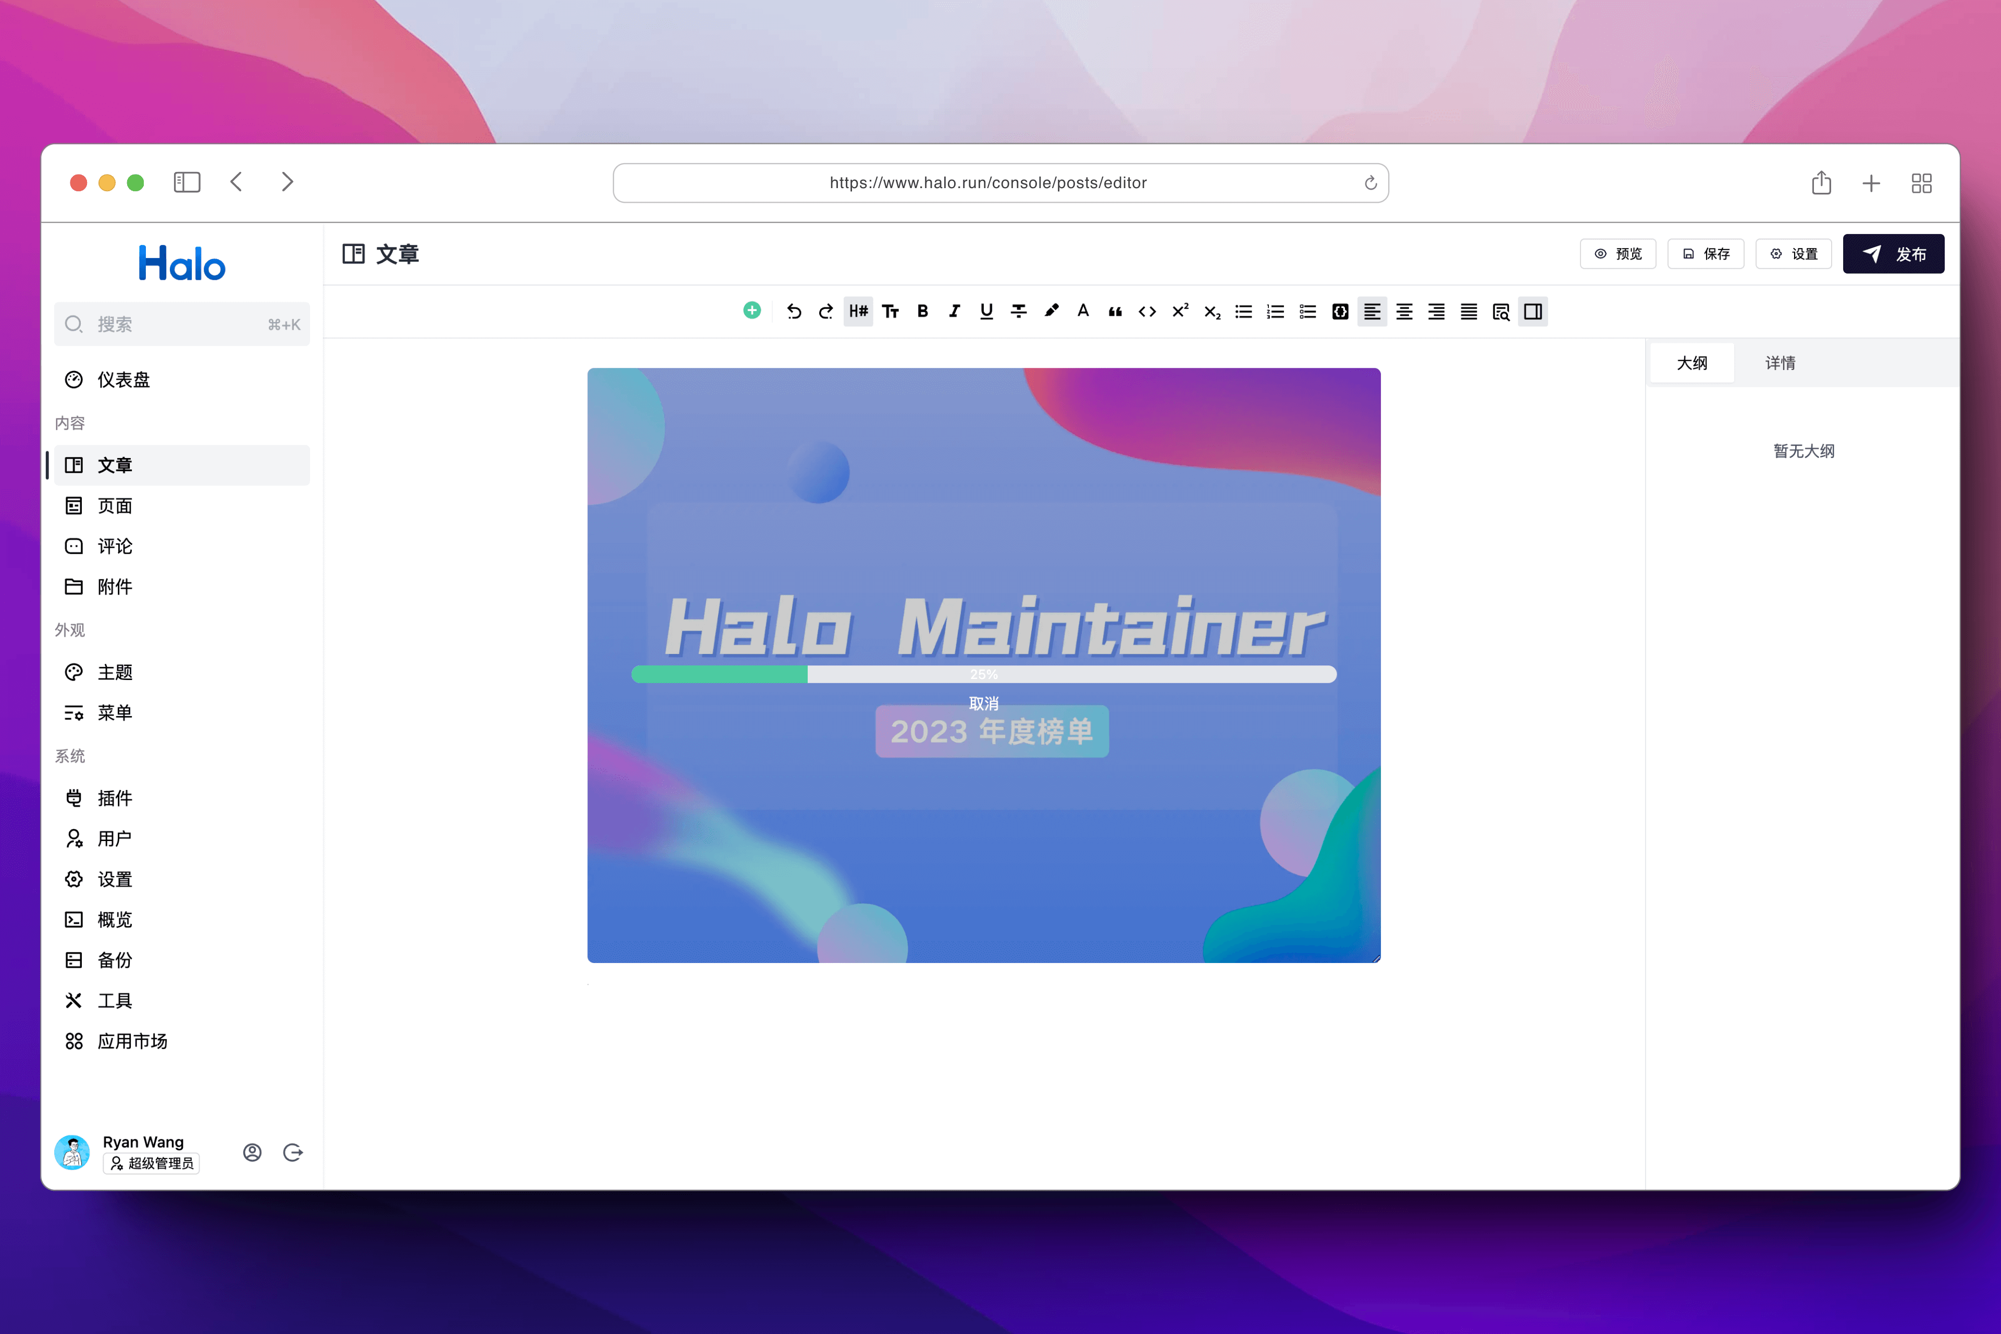Apply superscript formatting
Viewport: 2001px width, 1334px height.
(1180, 312)
